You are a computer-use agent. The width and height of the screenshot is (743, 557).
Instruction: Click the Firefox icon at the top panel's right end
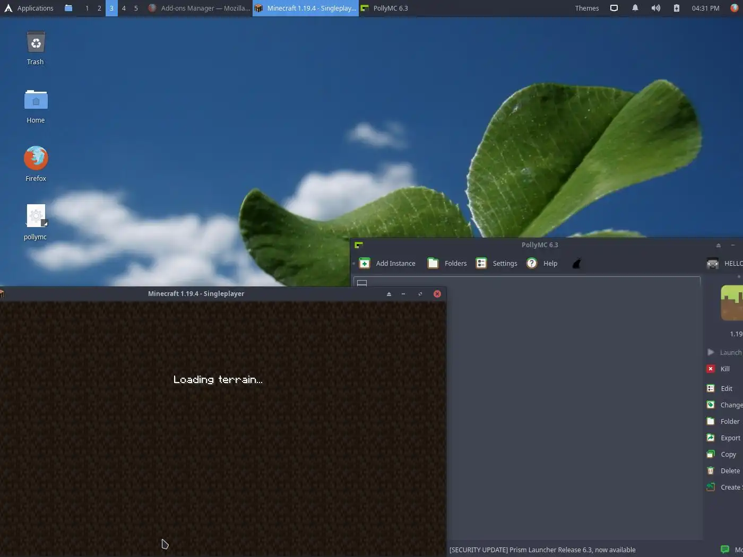point(735,8)
